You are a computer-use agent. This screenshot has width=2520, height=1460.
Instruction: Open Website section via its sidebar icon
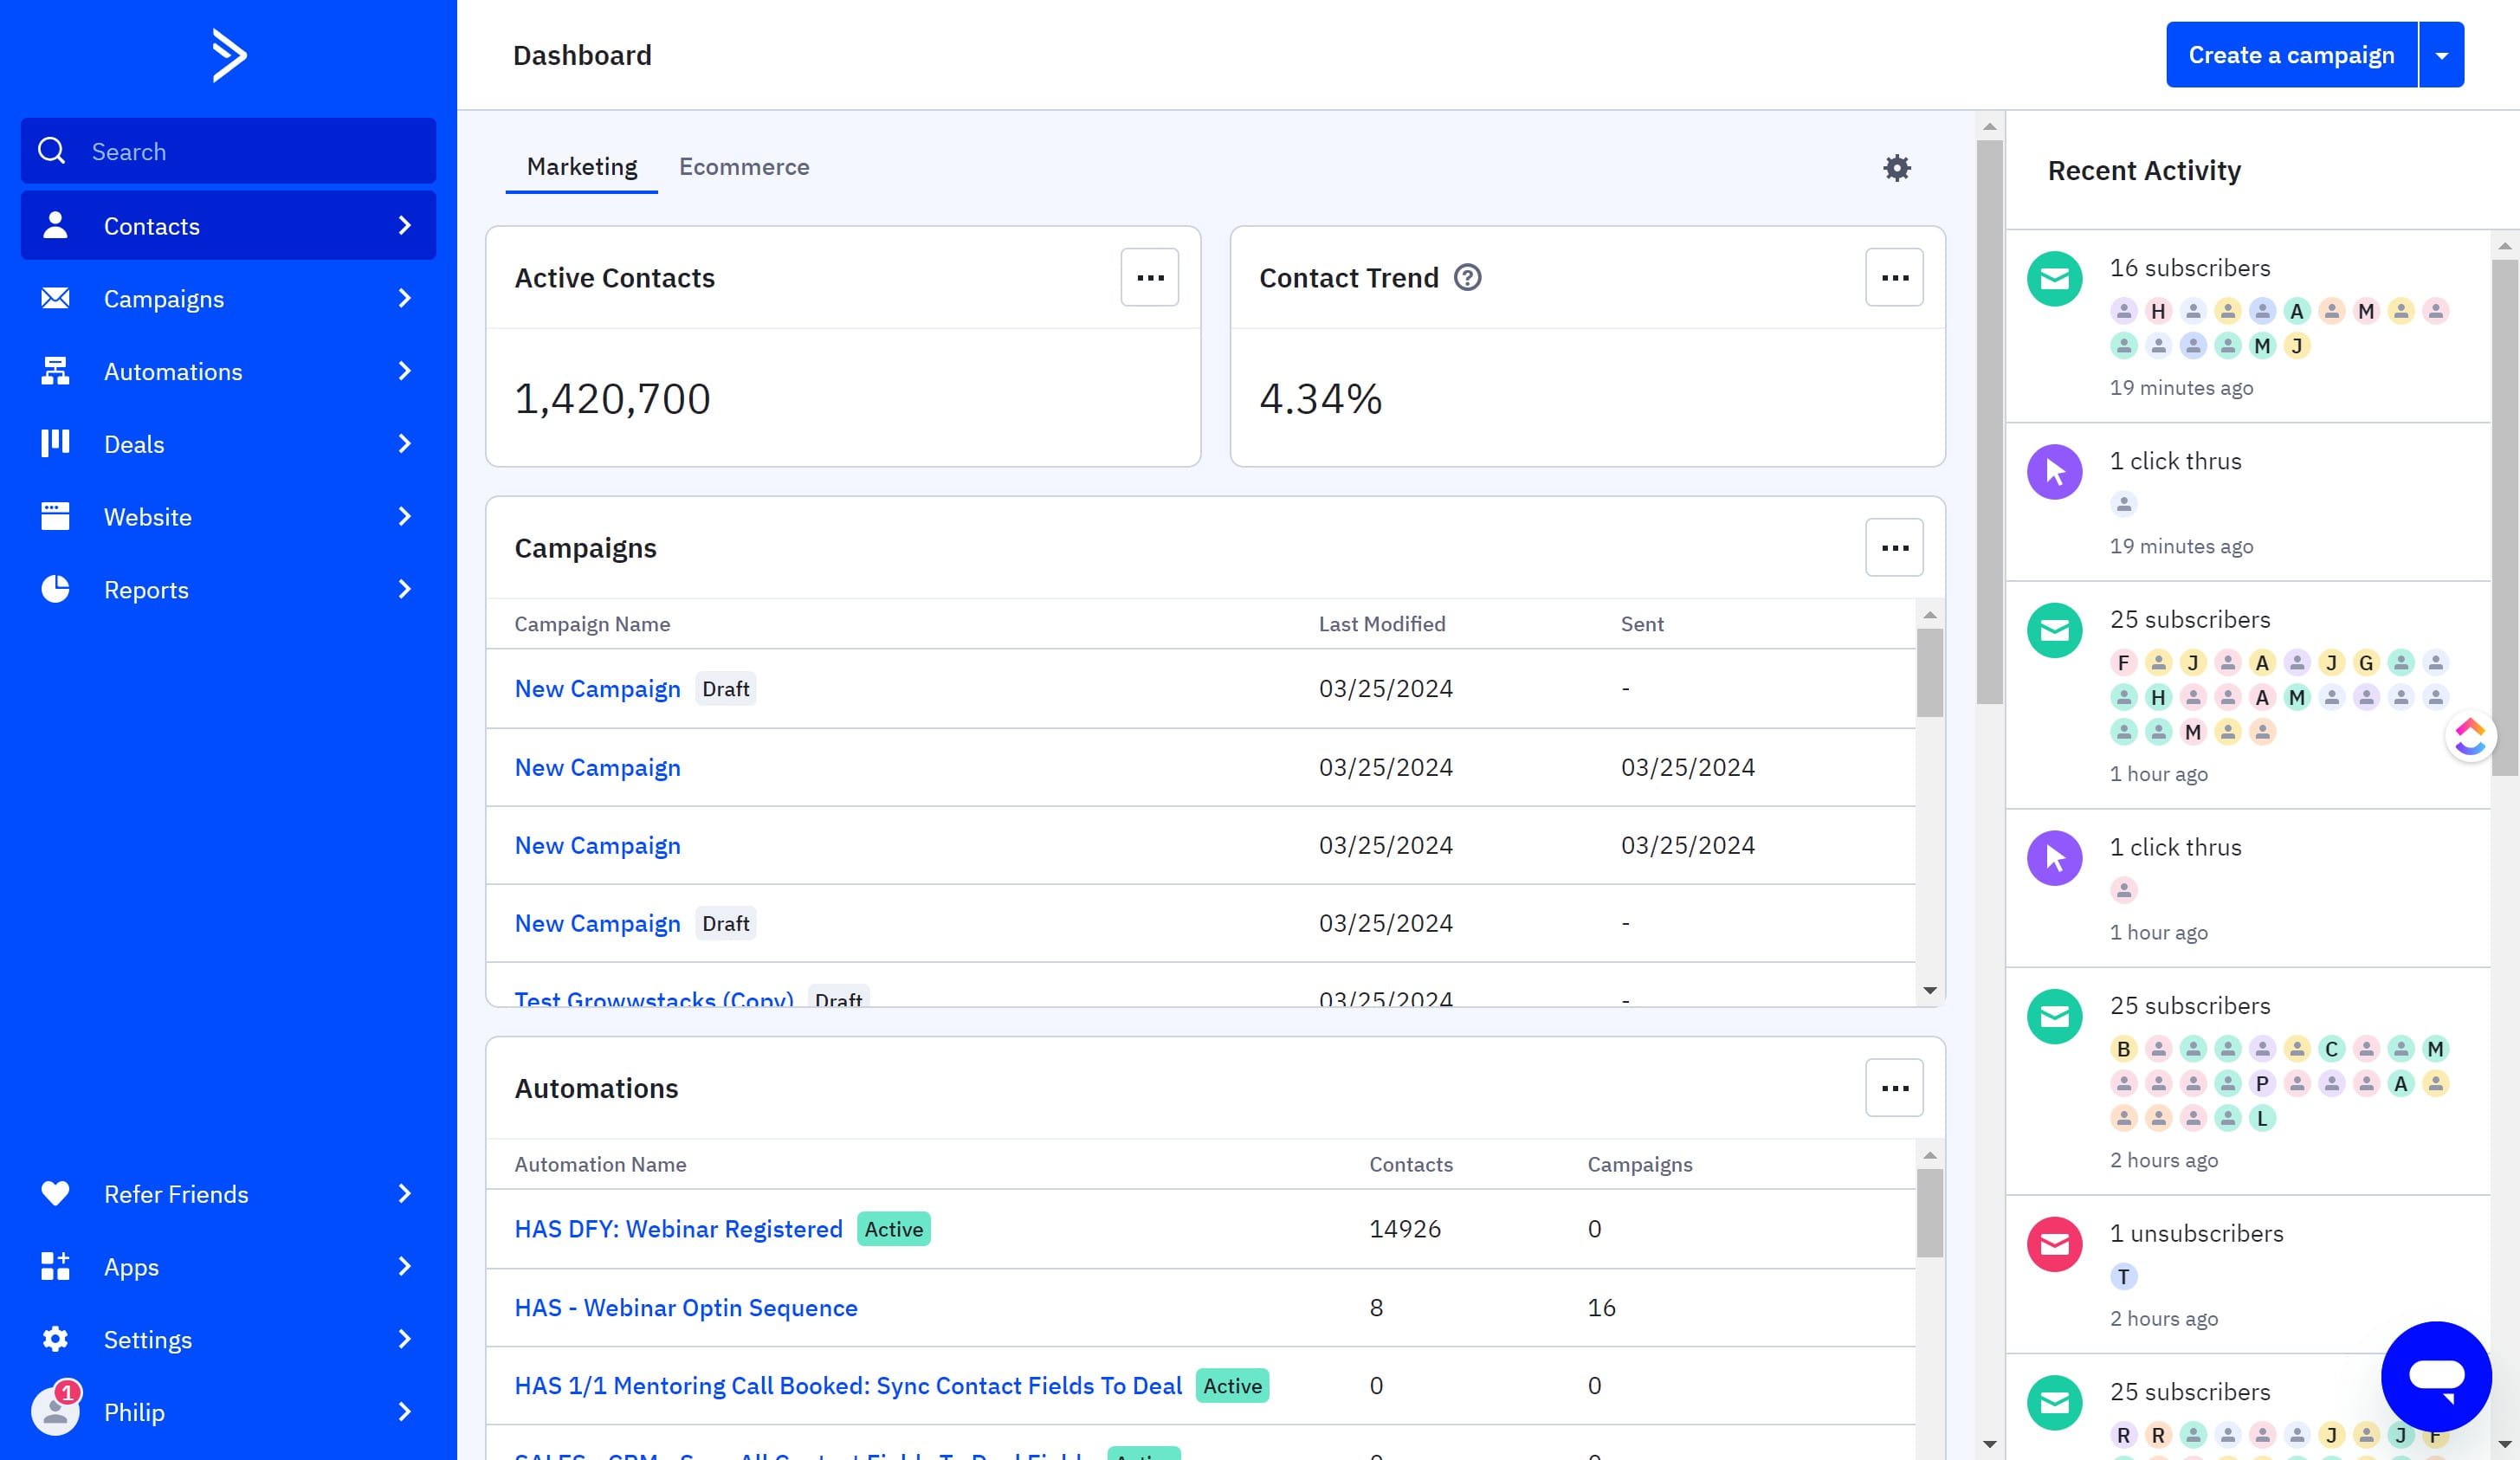tap(56, 516)
